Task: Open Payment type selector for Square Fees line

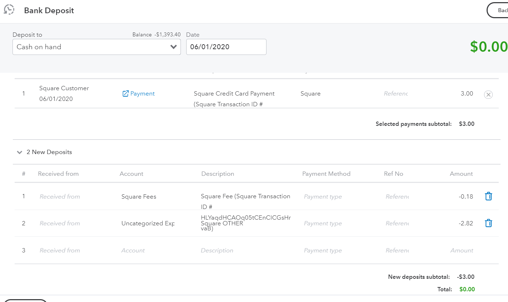Action: tap(322, 196)
